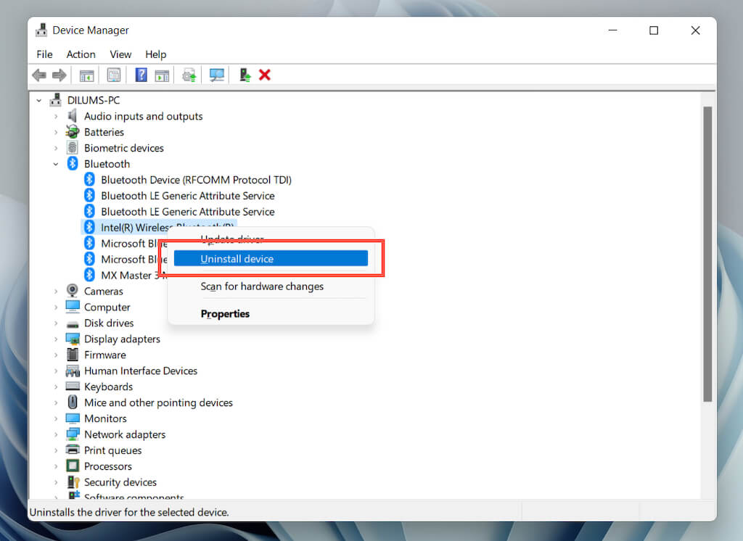Open the Action menu
Viewport: 743px width, 541px height.
point(81,54)
